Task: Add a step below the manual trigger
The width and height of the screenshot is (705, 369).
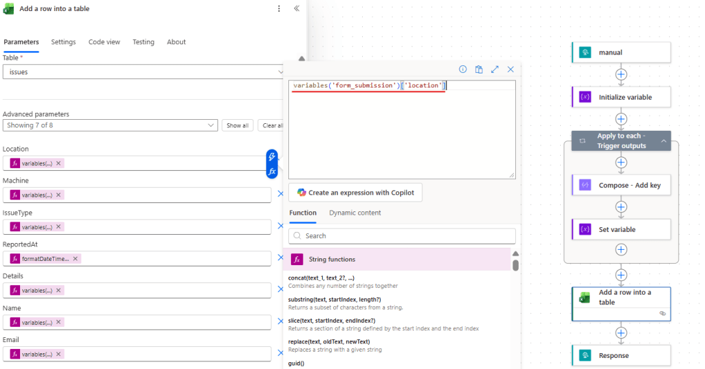Action: [x=621, y=74]
